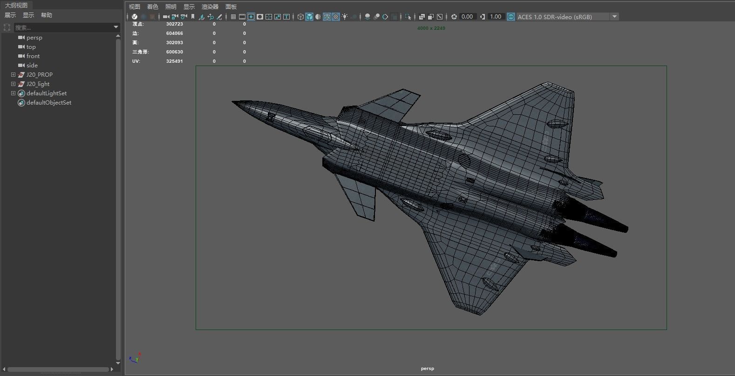
Task: Click the Grease Pencil icon
Action: pos(219,17)
